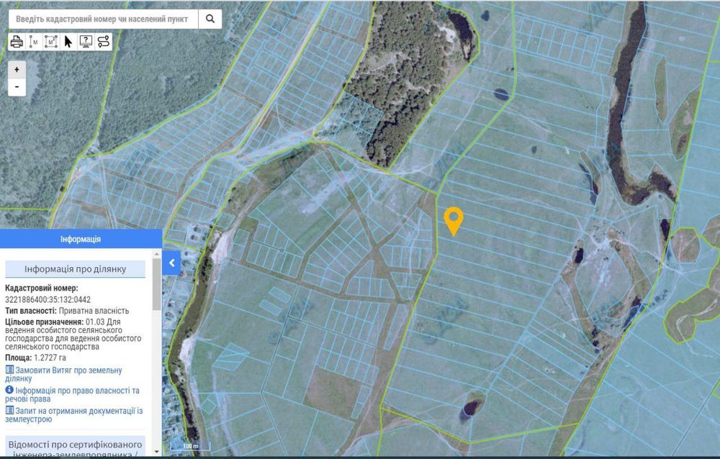The height and width of the screenshot is (459, 720).
Task: Select the route drawing tool
Action: pyautogui.click(x=103, y=42)
